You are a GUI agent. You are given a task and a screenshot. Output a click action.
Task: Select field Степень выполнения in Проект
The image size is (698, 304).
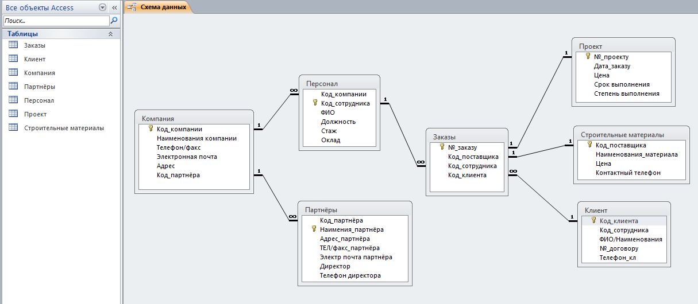pyautogui.click(x=627, y=93)
